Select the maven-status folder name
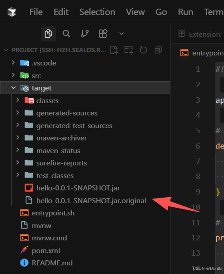The image size is (224, 274). tap(58, 151)
